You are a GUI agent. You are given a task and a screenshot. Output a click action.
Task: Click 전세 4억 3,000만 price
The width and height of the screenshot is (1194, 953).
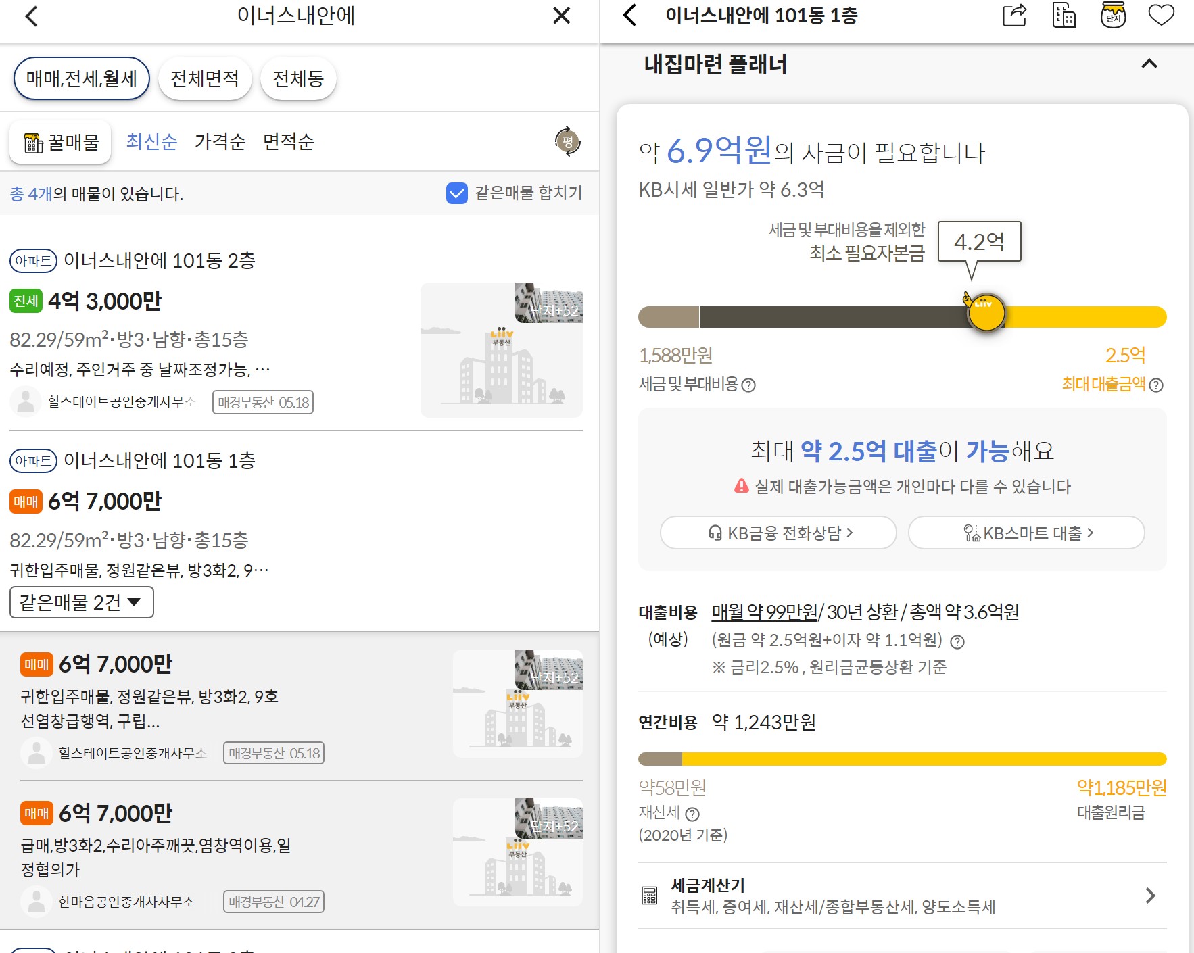[105, 301]
